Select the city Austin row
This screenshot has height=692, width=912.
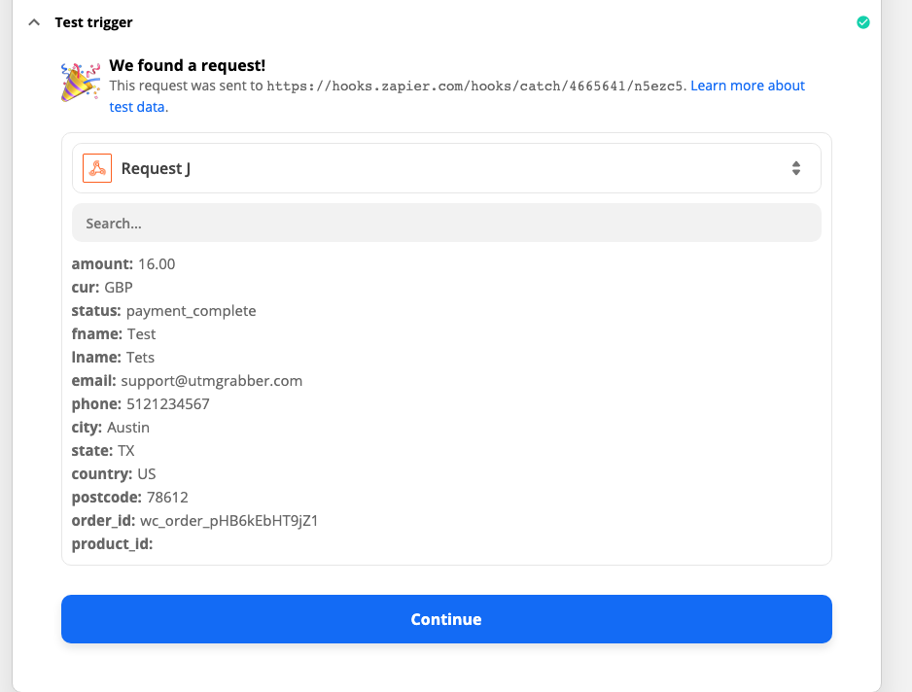110,427
